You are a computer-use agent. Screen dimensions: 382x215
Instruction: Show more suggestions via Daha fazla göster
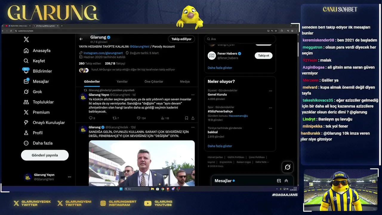pos(220,68)
